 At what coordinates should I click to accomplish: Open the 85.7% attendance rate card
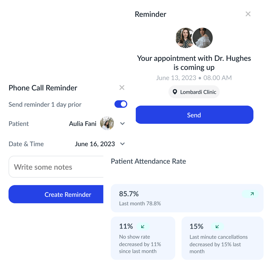(187, 198)
